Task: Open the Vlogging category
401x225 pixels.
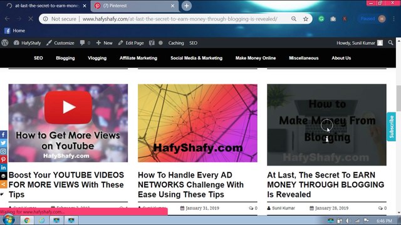Action: coord(97,58)
